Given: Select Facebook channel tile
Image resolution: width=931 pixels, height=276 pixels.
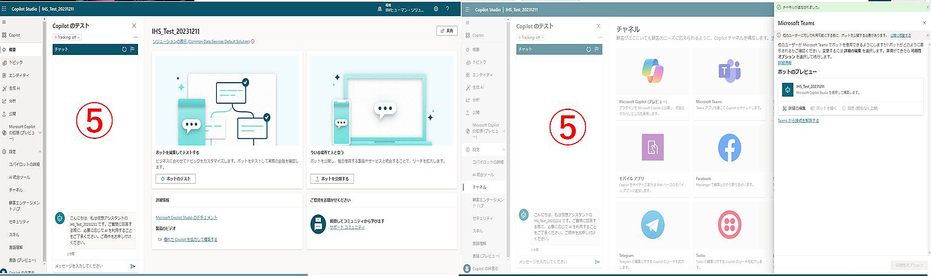Looking at the screenshot, I should coord(729,159).
